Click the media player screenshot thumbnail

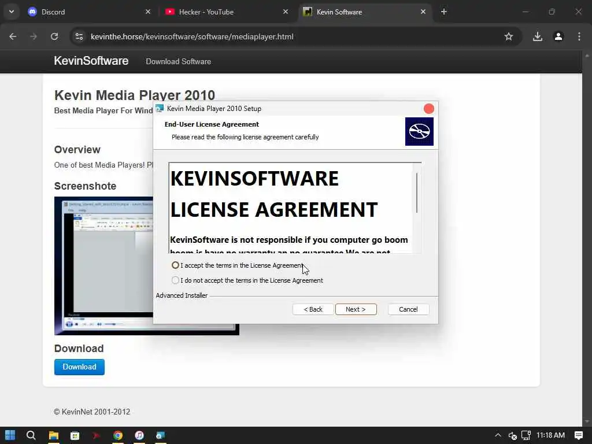click(x=104, y=266)
